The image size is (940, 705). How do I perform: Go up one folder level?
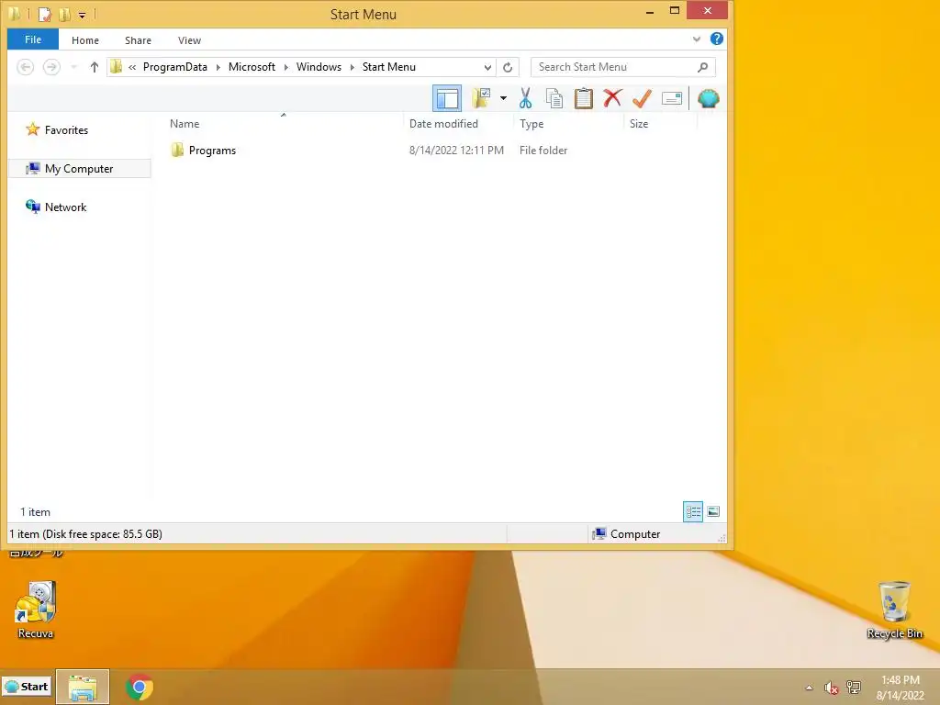[95, 67]
